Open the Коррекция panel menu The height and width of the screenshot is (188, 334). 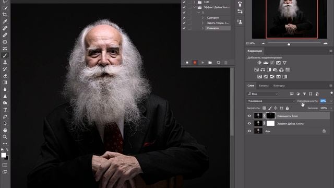(331, 51)
